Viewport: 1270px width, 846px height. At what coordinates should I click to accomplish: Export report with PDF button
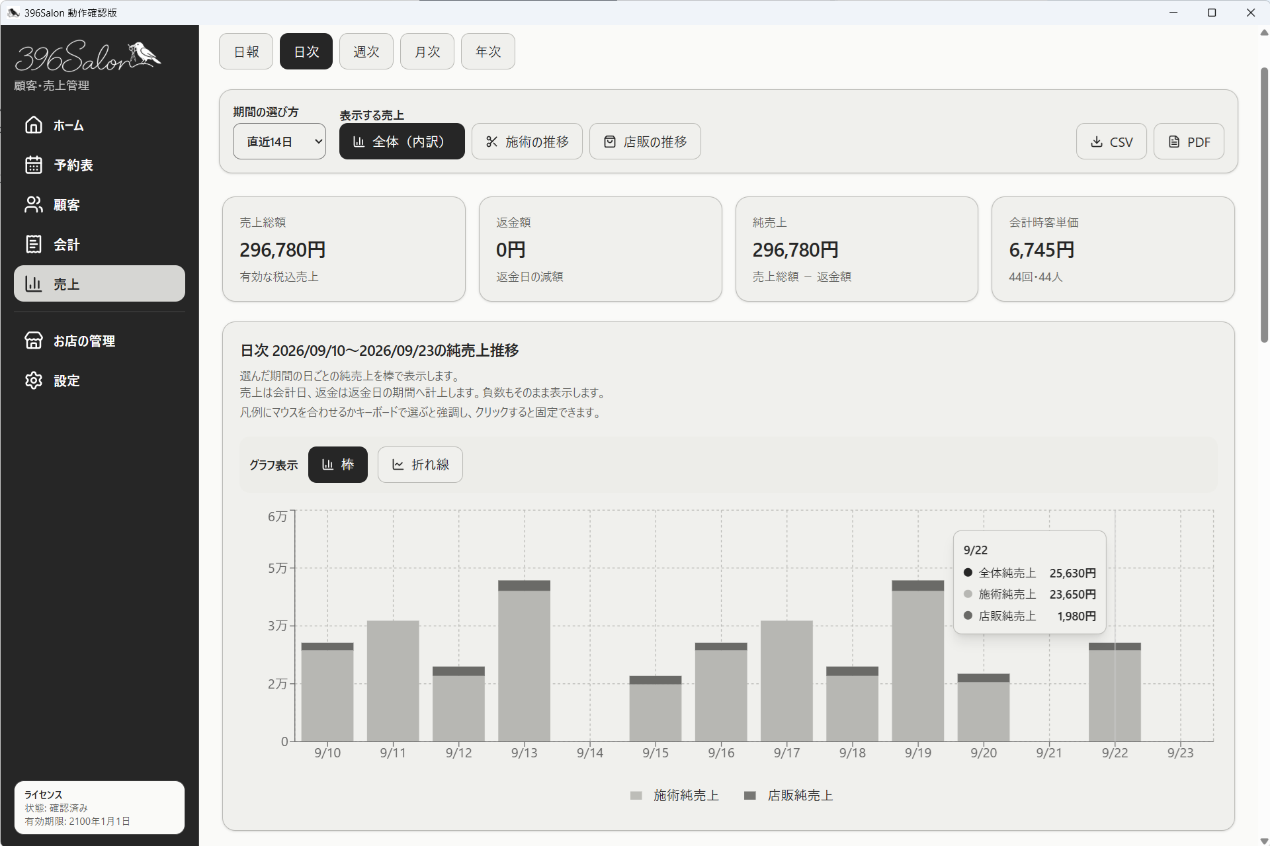coord(1189,142)
